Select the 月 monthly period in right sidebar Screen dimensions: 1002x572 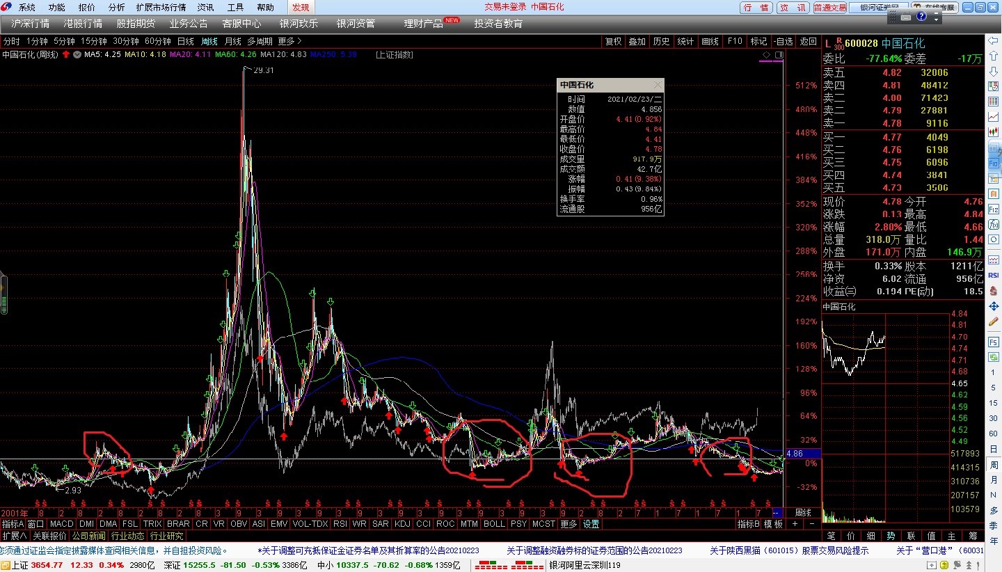point(994,479)
